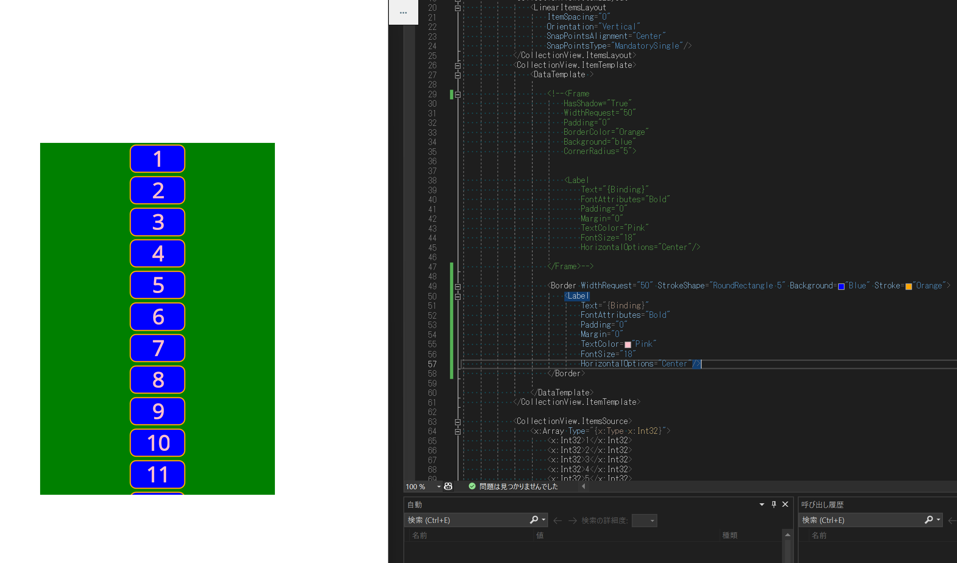
Task: Open the search options dropdown in Call Stack panel
Action: 937,520
